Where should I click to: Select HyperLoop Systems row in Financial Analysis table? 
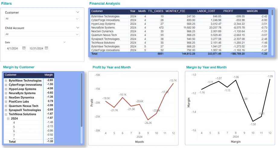(179, 24)
